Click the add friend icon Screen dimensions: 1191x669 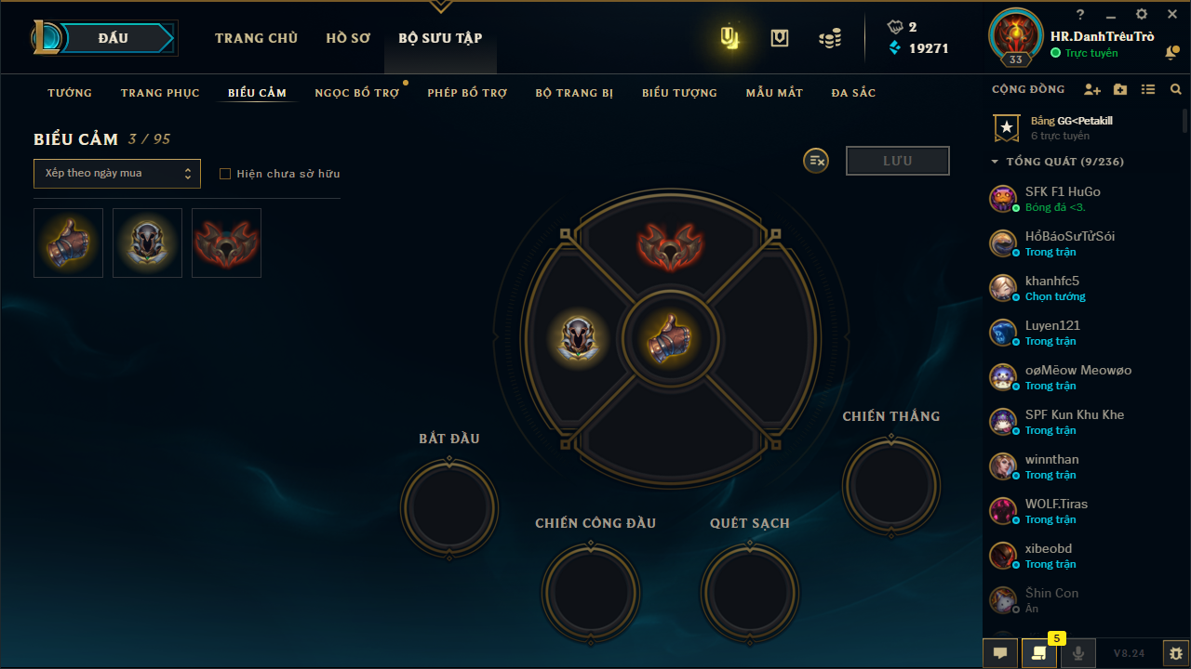[1092, 90]
